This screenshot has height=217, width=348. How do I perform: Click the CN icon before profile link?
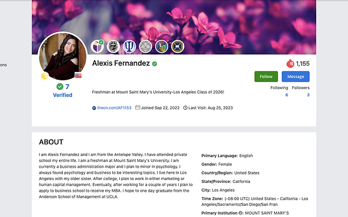[94, 108]
